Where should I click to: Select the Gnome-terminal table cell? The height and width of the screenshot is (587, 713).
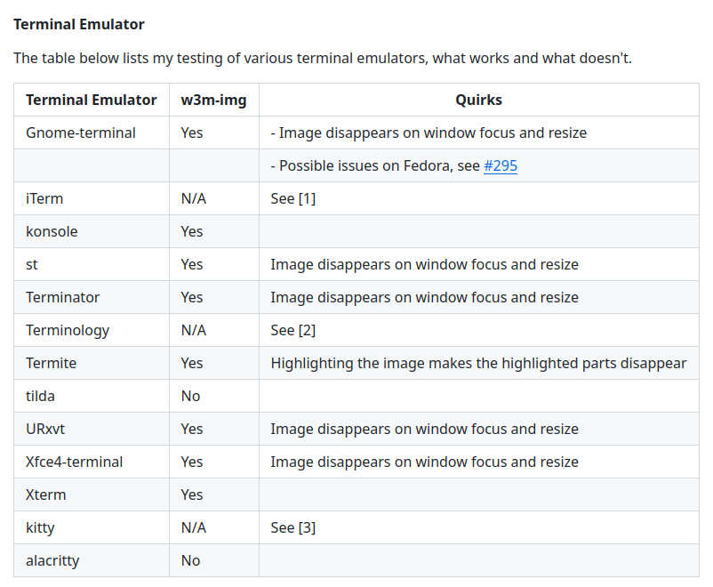81,133
